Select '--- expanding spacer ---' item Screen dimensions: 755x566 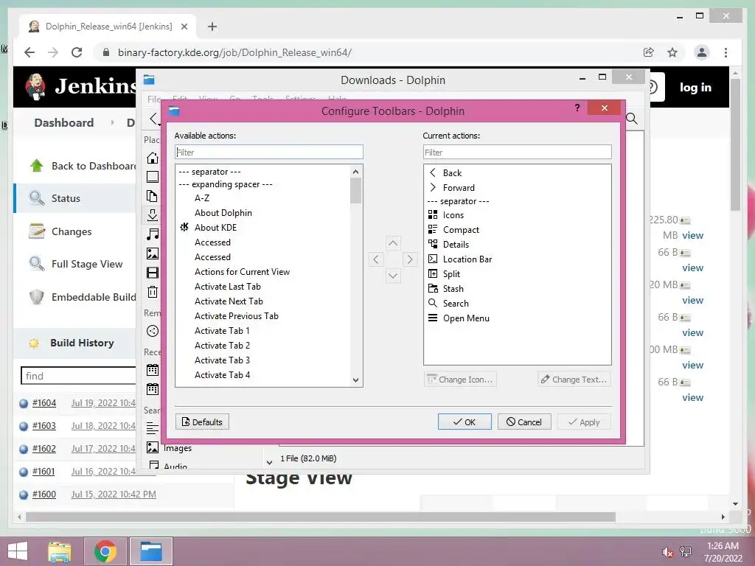coord(226,184)
